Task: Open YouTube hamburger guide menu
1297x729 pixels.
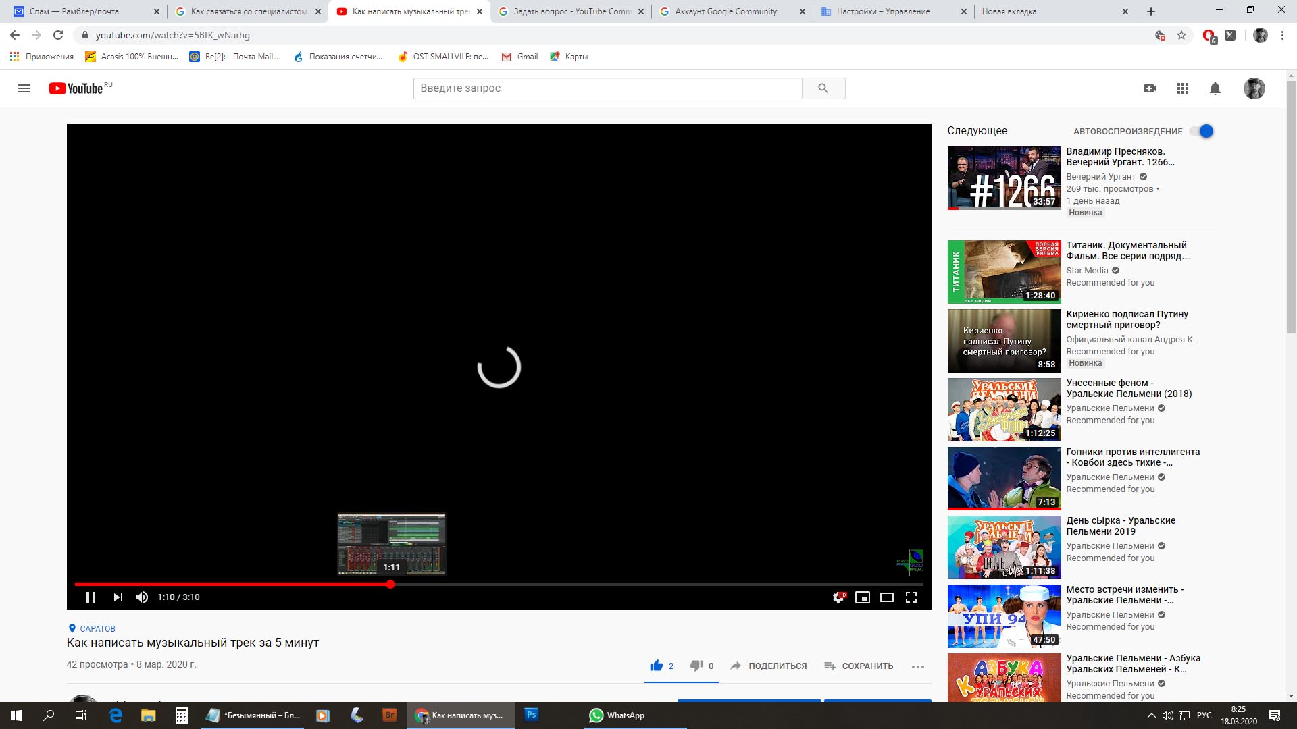Action: point(24,88)
